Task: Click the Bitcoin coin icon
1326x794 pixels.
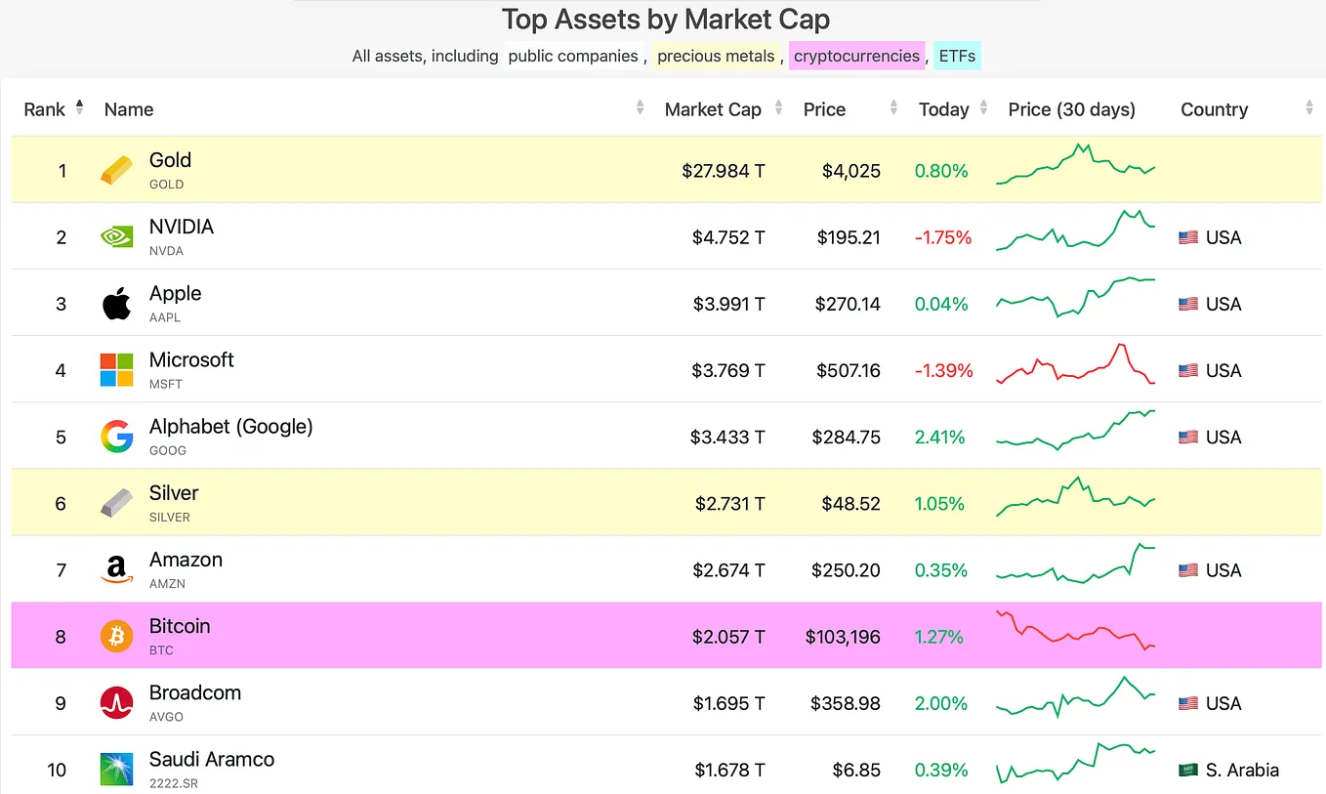Action: (116, 637)
